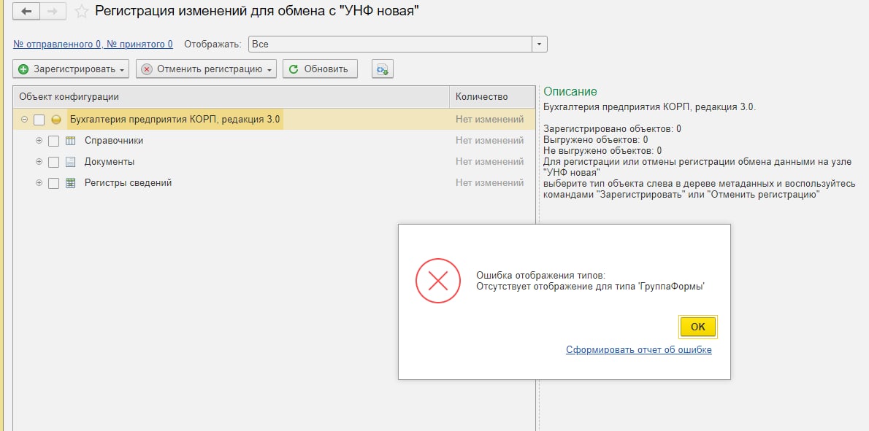
Task: Click the red error circle icon in dialog
Action: point(438,281)
